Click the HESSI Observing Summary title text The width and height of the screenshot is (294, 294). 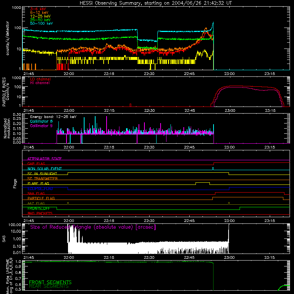coord(156,3)
